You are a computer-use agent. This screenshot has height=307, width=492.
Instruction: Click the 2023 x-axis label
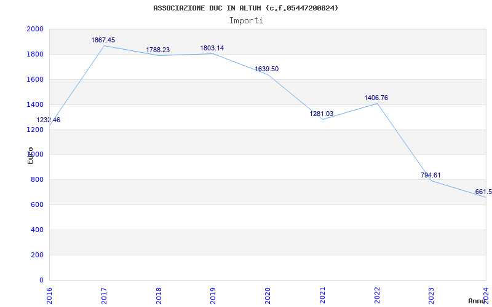pos(432,296)
